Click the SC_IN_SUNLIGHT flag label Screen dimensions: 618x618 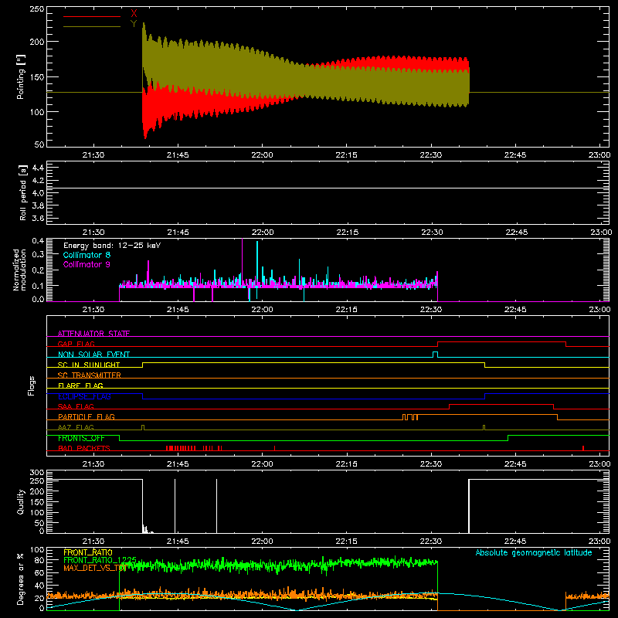point(89,365)
